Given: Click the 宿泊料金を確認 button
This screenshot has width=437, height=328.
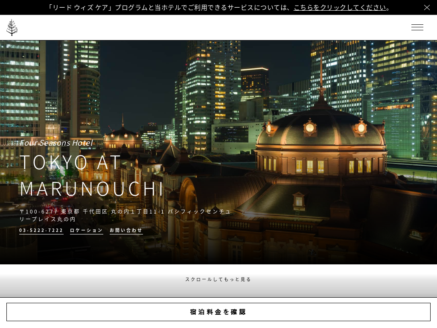Looking at the screenshot, I should tap(218, 312).
